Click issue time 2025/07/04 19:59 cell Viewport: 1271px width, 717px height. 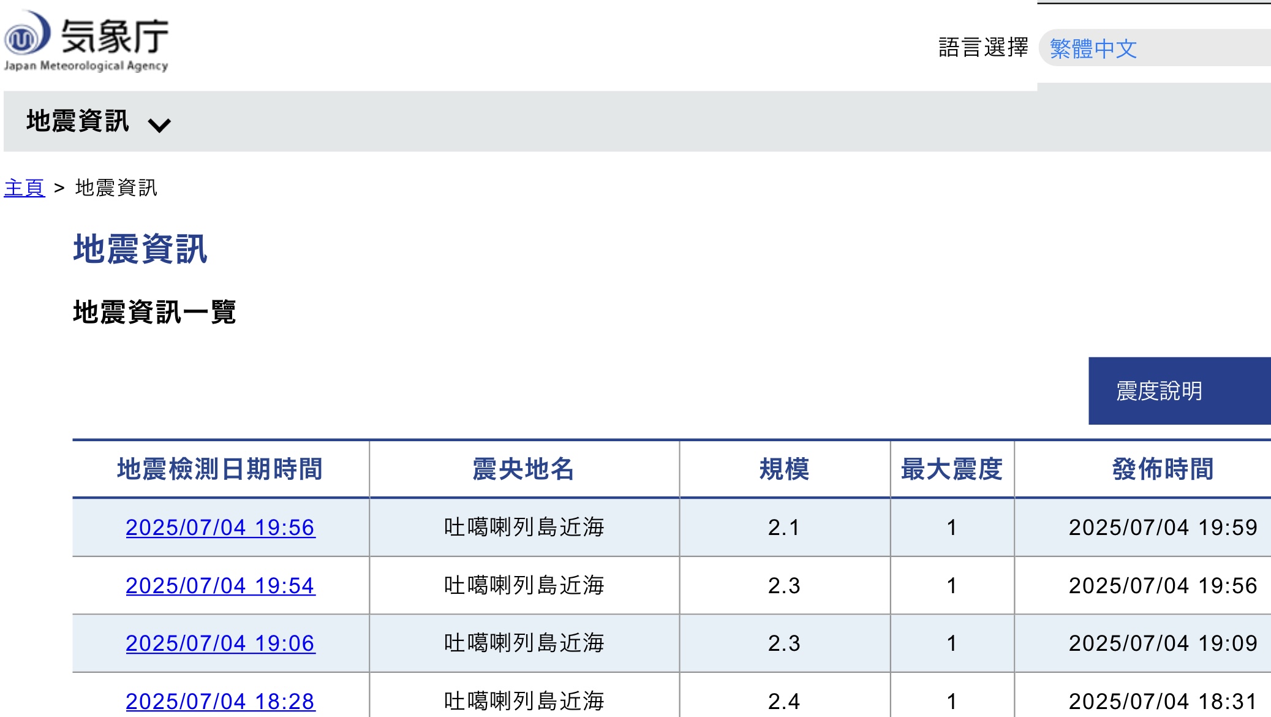pyautogui.click(x=1163, y=528)
